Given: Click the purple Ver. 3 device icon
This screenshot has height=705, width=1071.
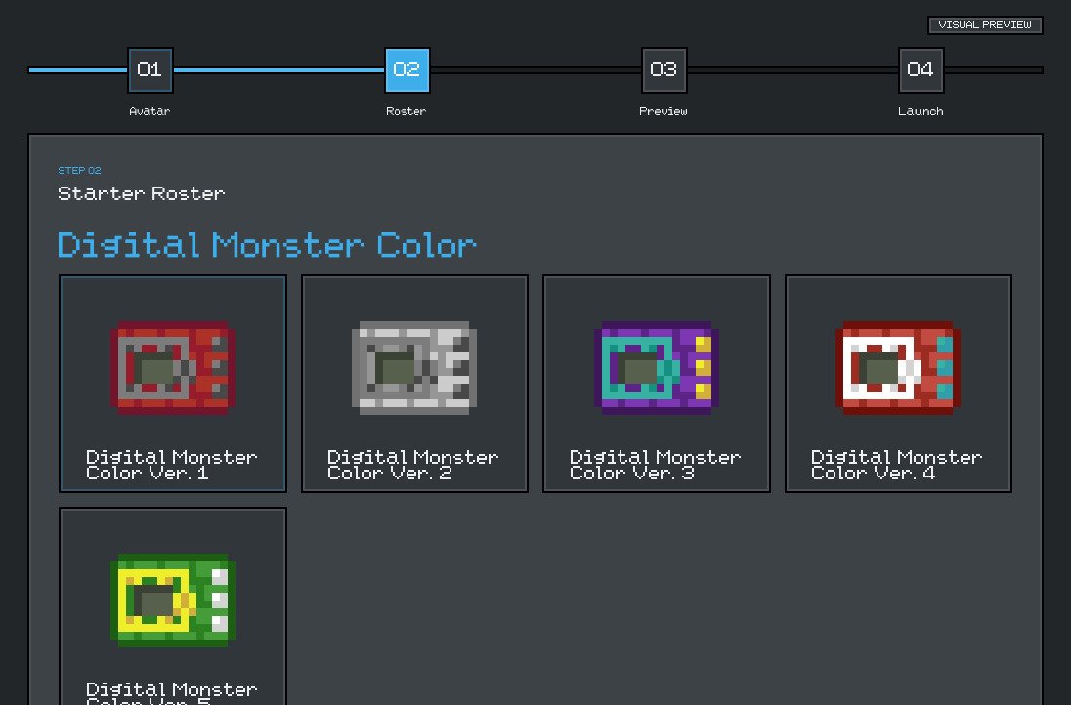Looking at the screenshot, I should pyautogui.click(x=657, y=368).
